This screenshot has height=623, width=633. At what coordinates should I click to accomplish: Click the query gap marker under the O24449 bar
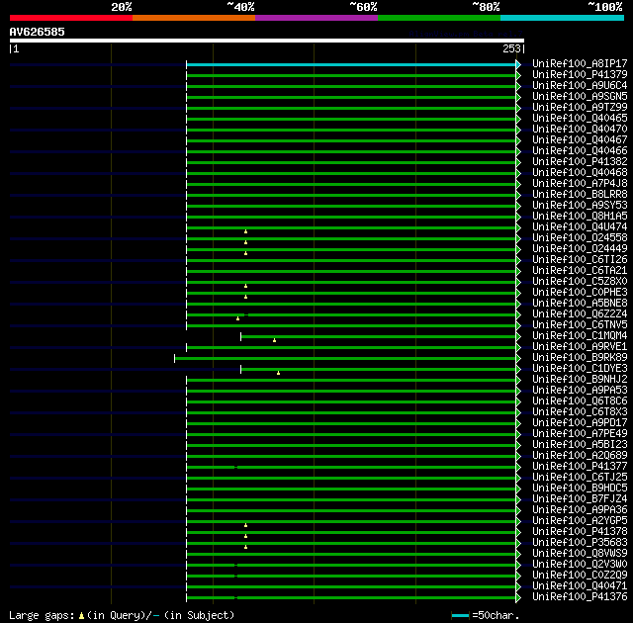click(245, 253)
